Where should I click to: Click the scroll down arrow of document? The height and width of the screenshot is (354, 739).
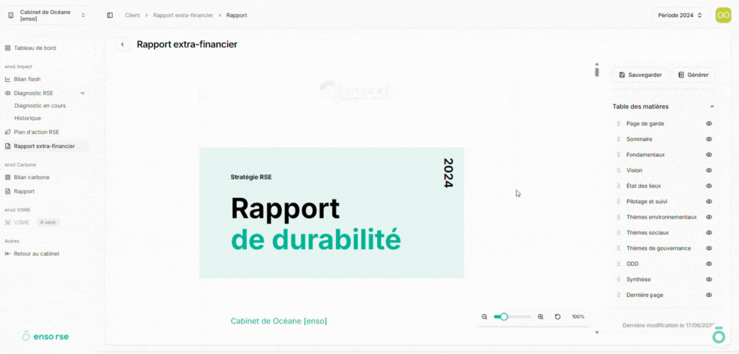pos(597,332)
